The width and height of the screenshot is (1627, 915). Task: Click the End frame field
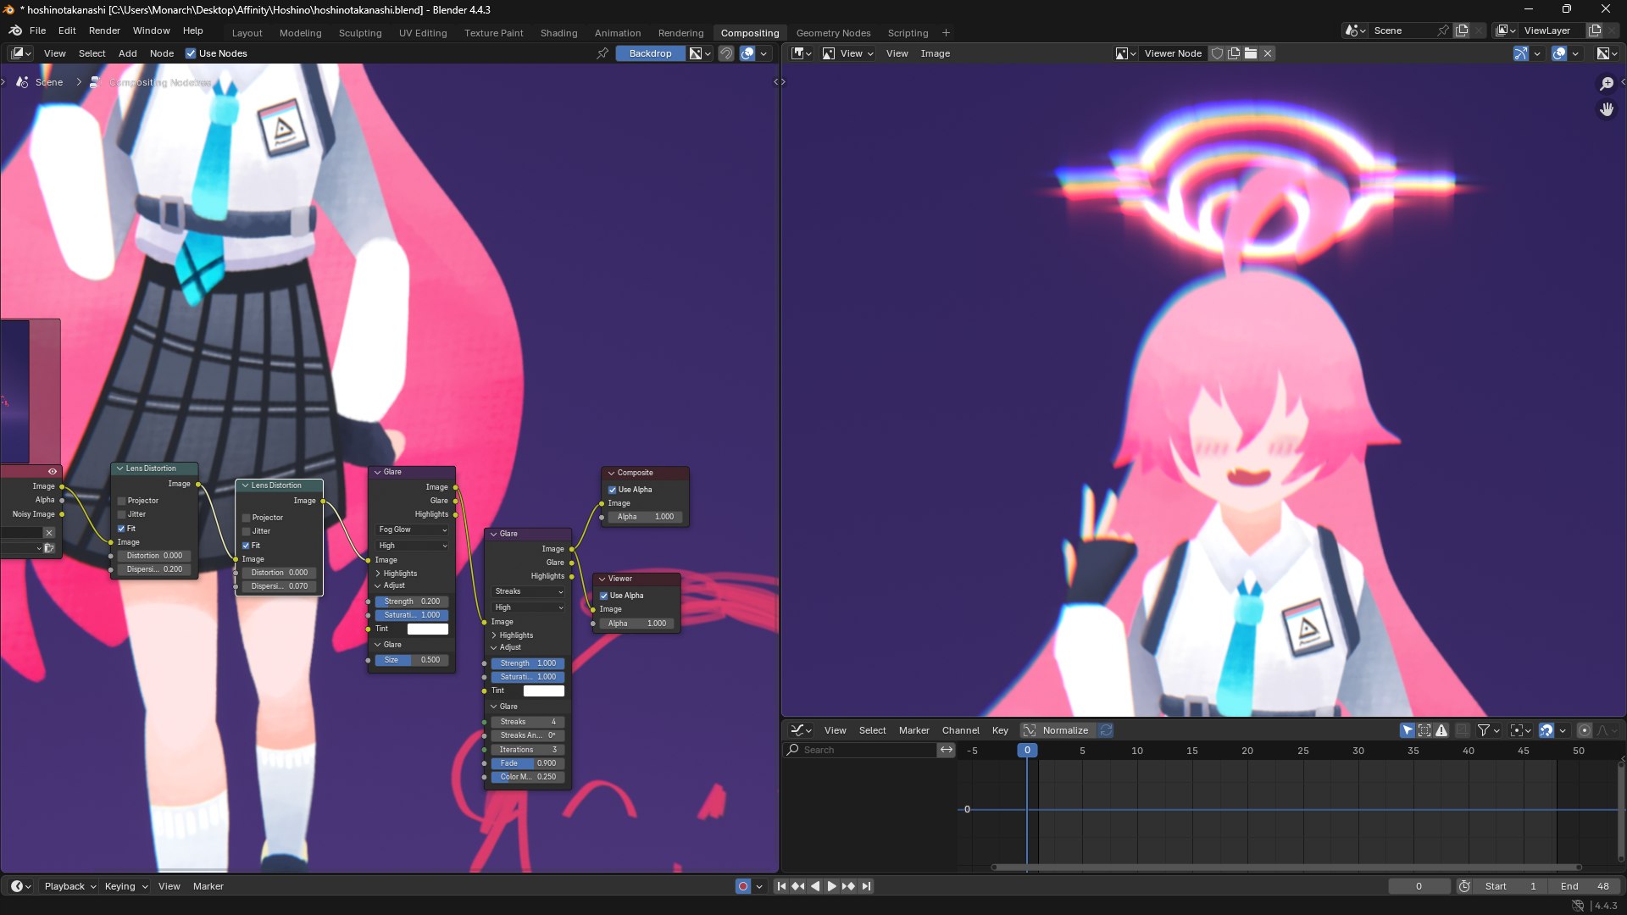pos(1585,886)
